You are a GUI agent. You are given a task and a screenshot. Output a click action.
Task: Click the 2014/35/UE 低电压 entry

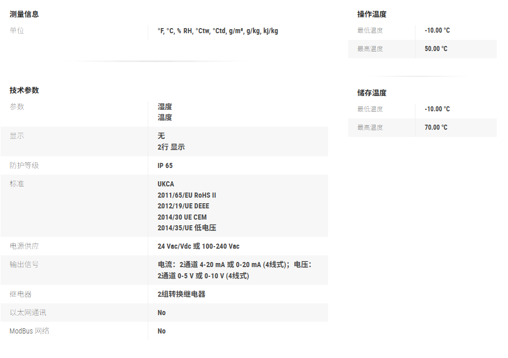[x=187, y=228]
